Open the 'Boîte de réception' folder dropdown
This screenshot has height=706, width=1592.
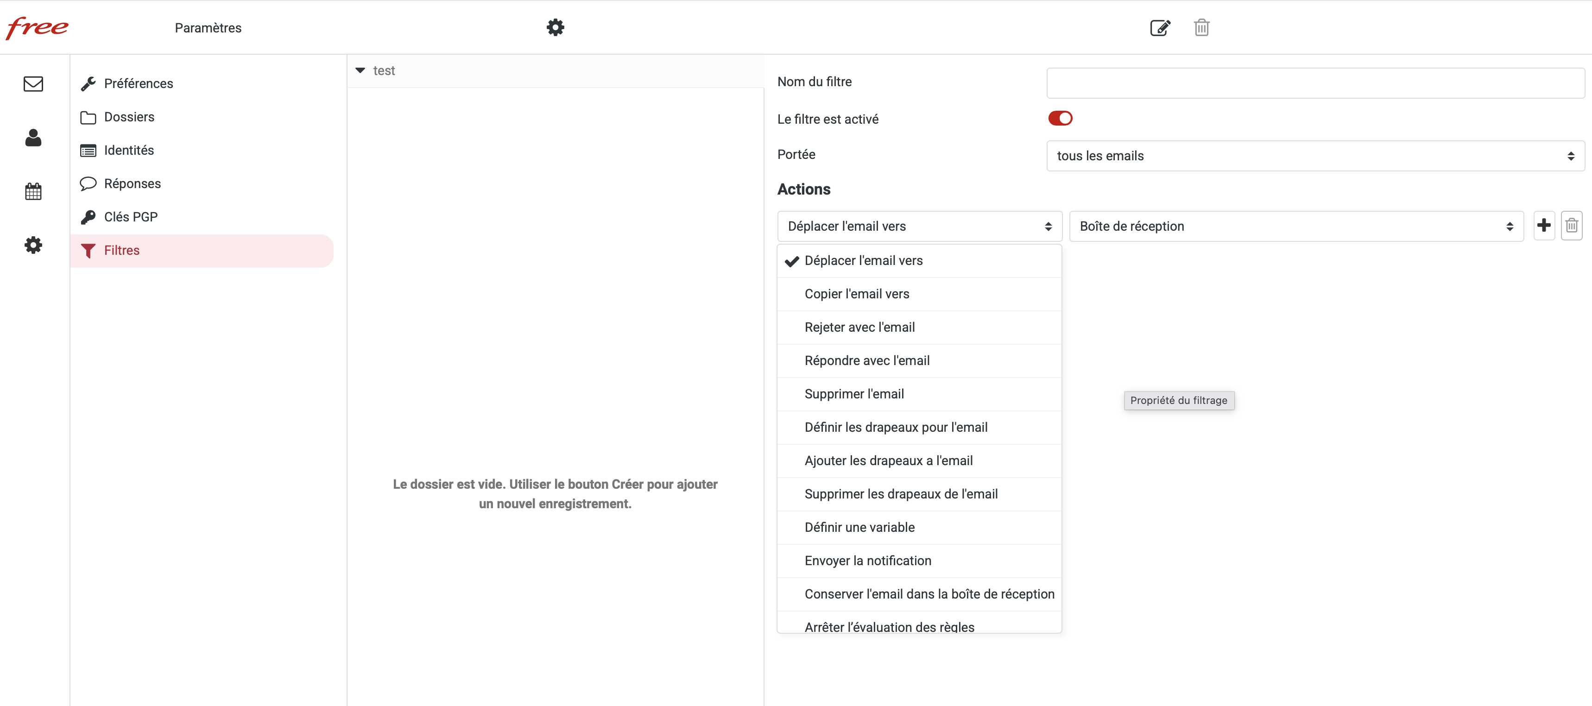1296,227
